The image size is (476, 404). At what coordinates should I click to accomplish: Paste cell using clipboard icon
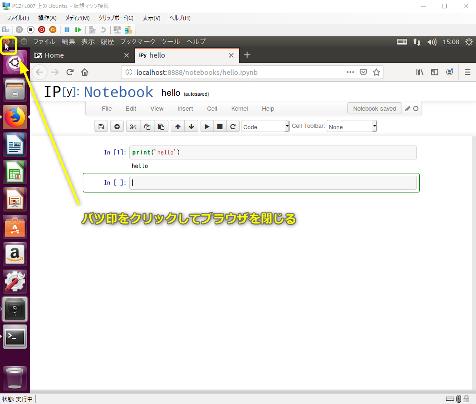tap(161, 126)
